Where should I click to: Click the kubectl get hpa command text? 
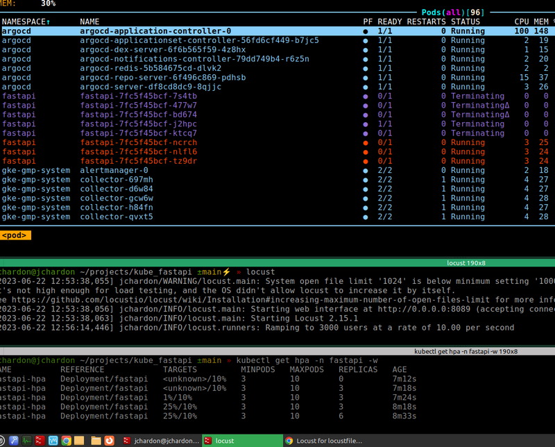[x=307, y=360]
